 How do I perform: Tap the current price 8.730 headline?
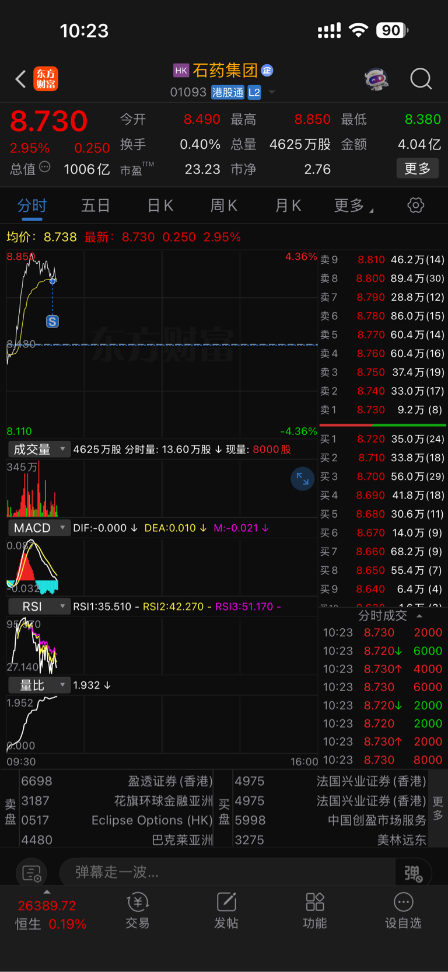pyautogui.click(x=49, y=121)
